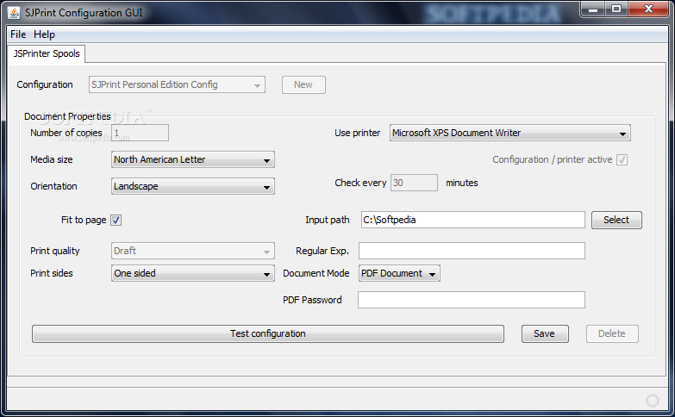Click the Java app icon in title bar

14,13
